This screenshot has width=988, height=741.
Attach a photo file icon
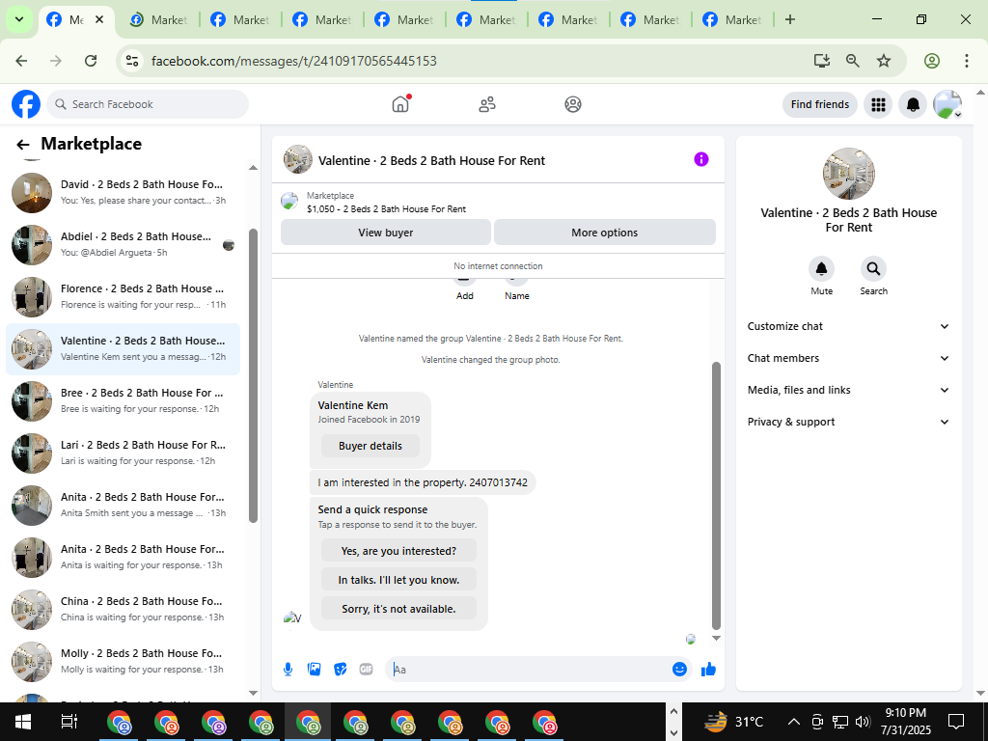pos(315,670)
